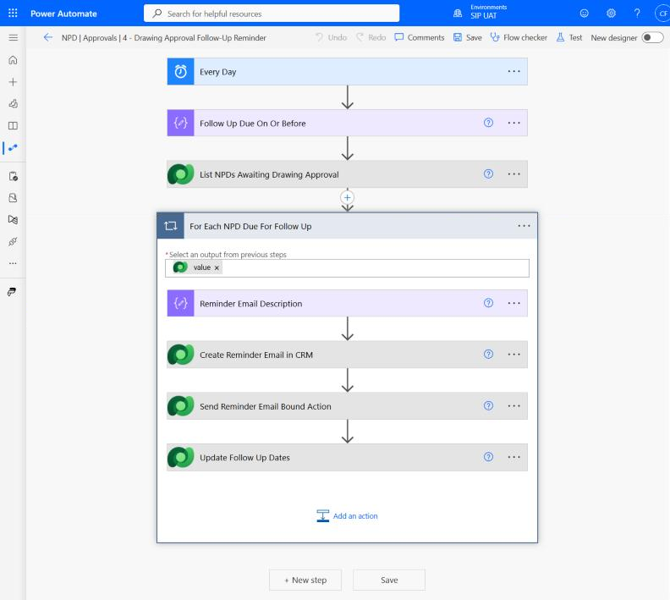Open Templates icon in left sidebar

(x=14, y=103)
